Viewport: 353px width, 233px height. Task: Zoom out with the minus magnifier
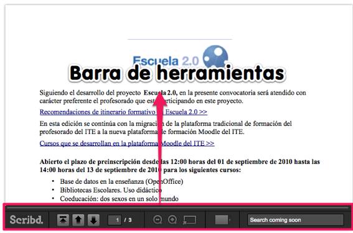[x=158, y=220]
